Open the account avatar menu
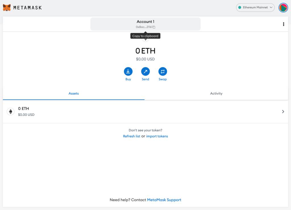Viewport: 291px width, 210px height. point(283,8)
